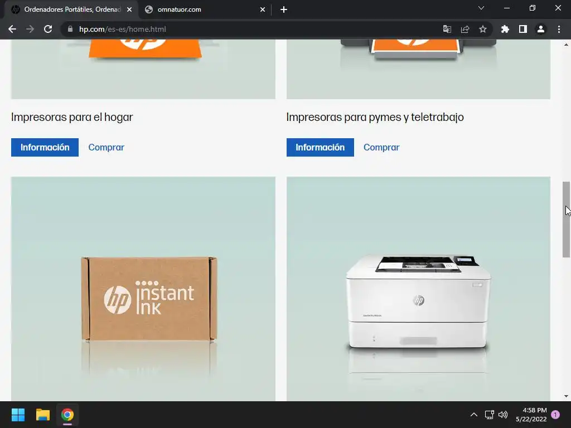Select the Ordenadores Portátiles HP tab

click(71, 9)
